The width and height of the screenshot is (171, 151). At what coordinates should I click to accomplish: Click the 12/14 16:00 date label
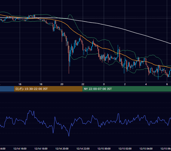(20, 148)
